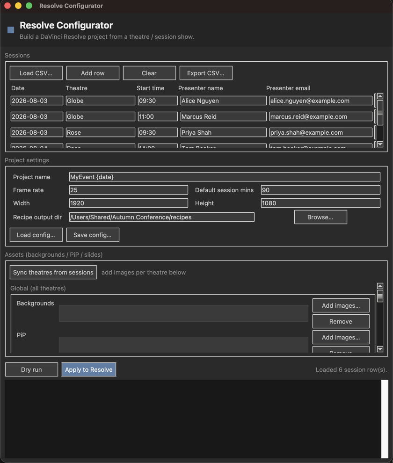
Task: Click the 'Presenter email' column header
Action: 288,88
